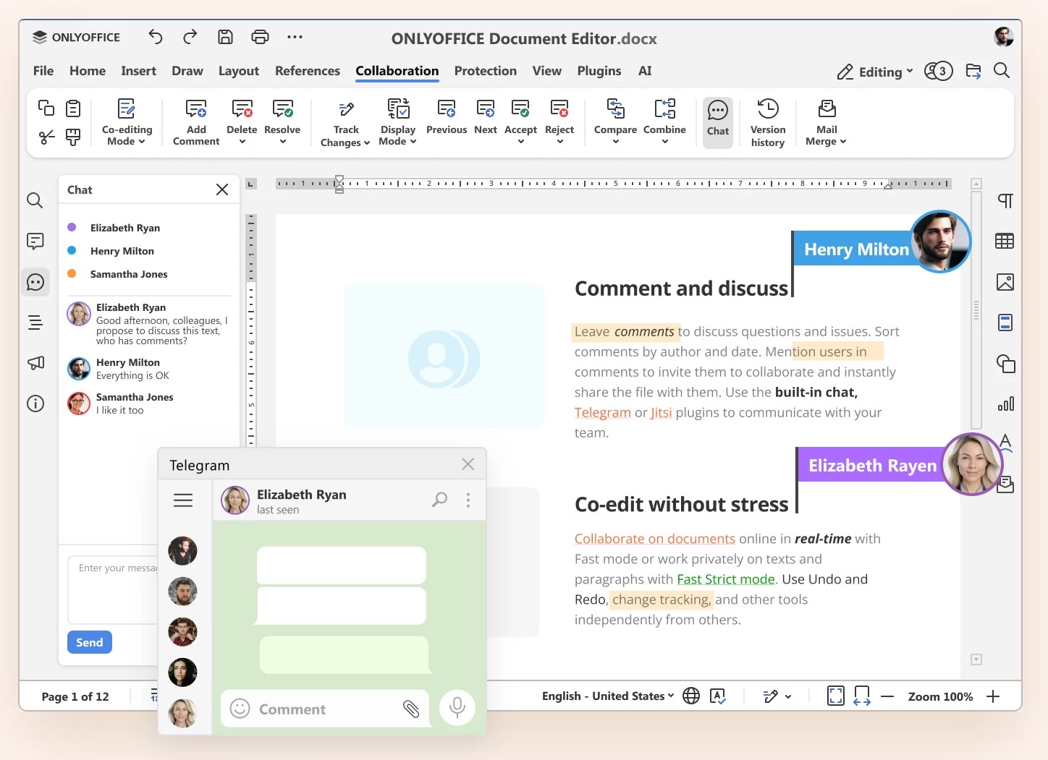Image resolution: width=1048 pixels, height=760 pixels.
Task: Click the Fit to page icon
Action: [836, 696]
